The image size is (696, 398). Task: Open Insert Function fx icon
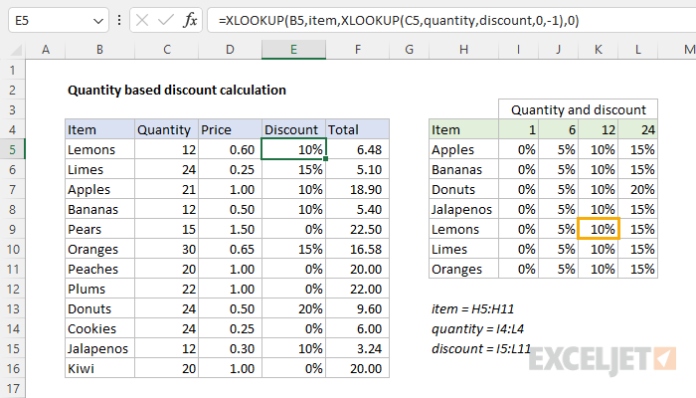pos(190,21)
